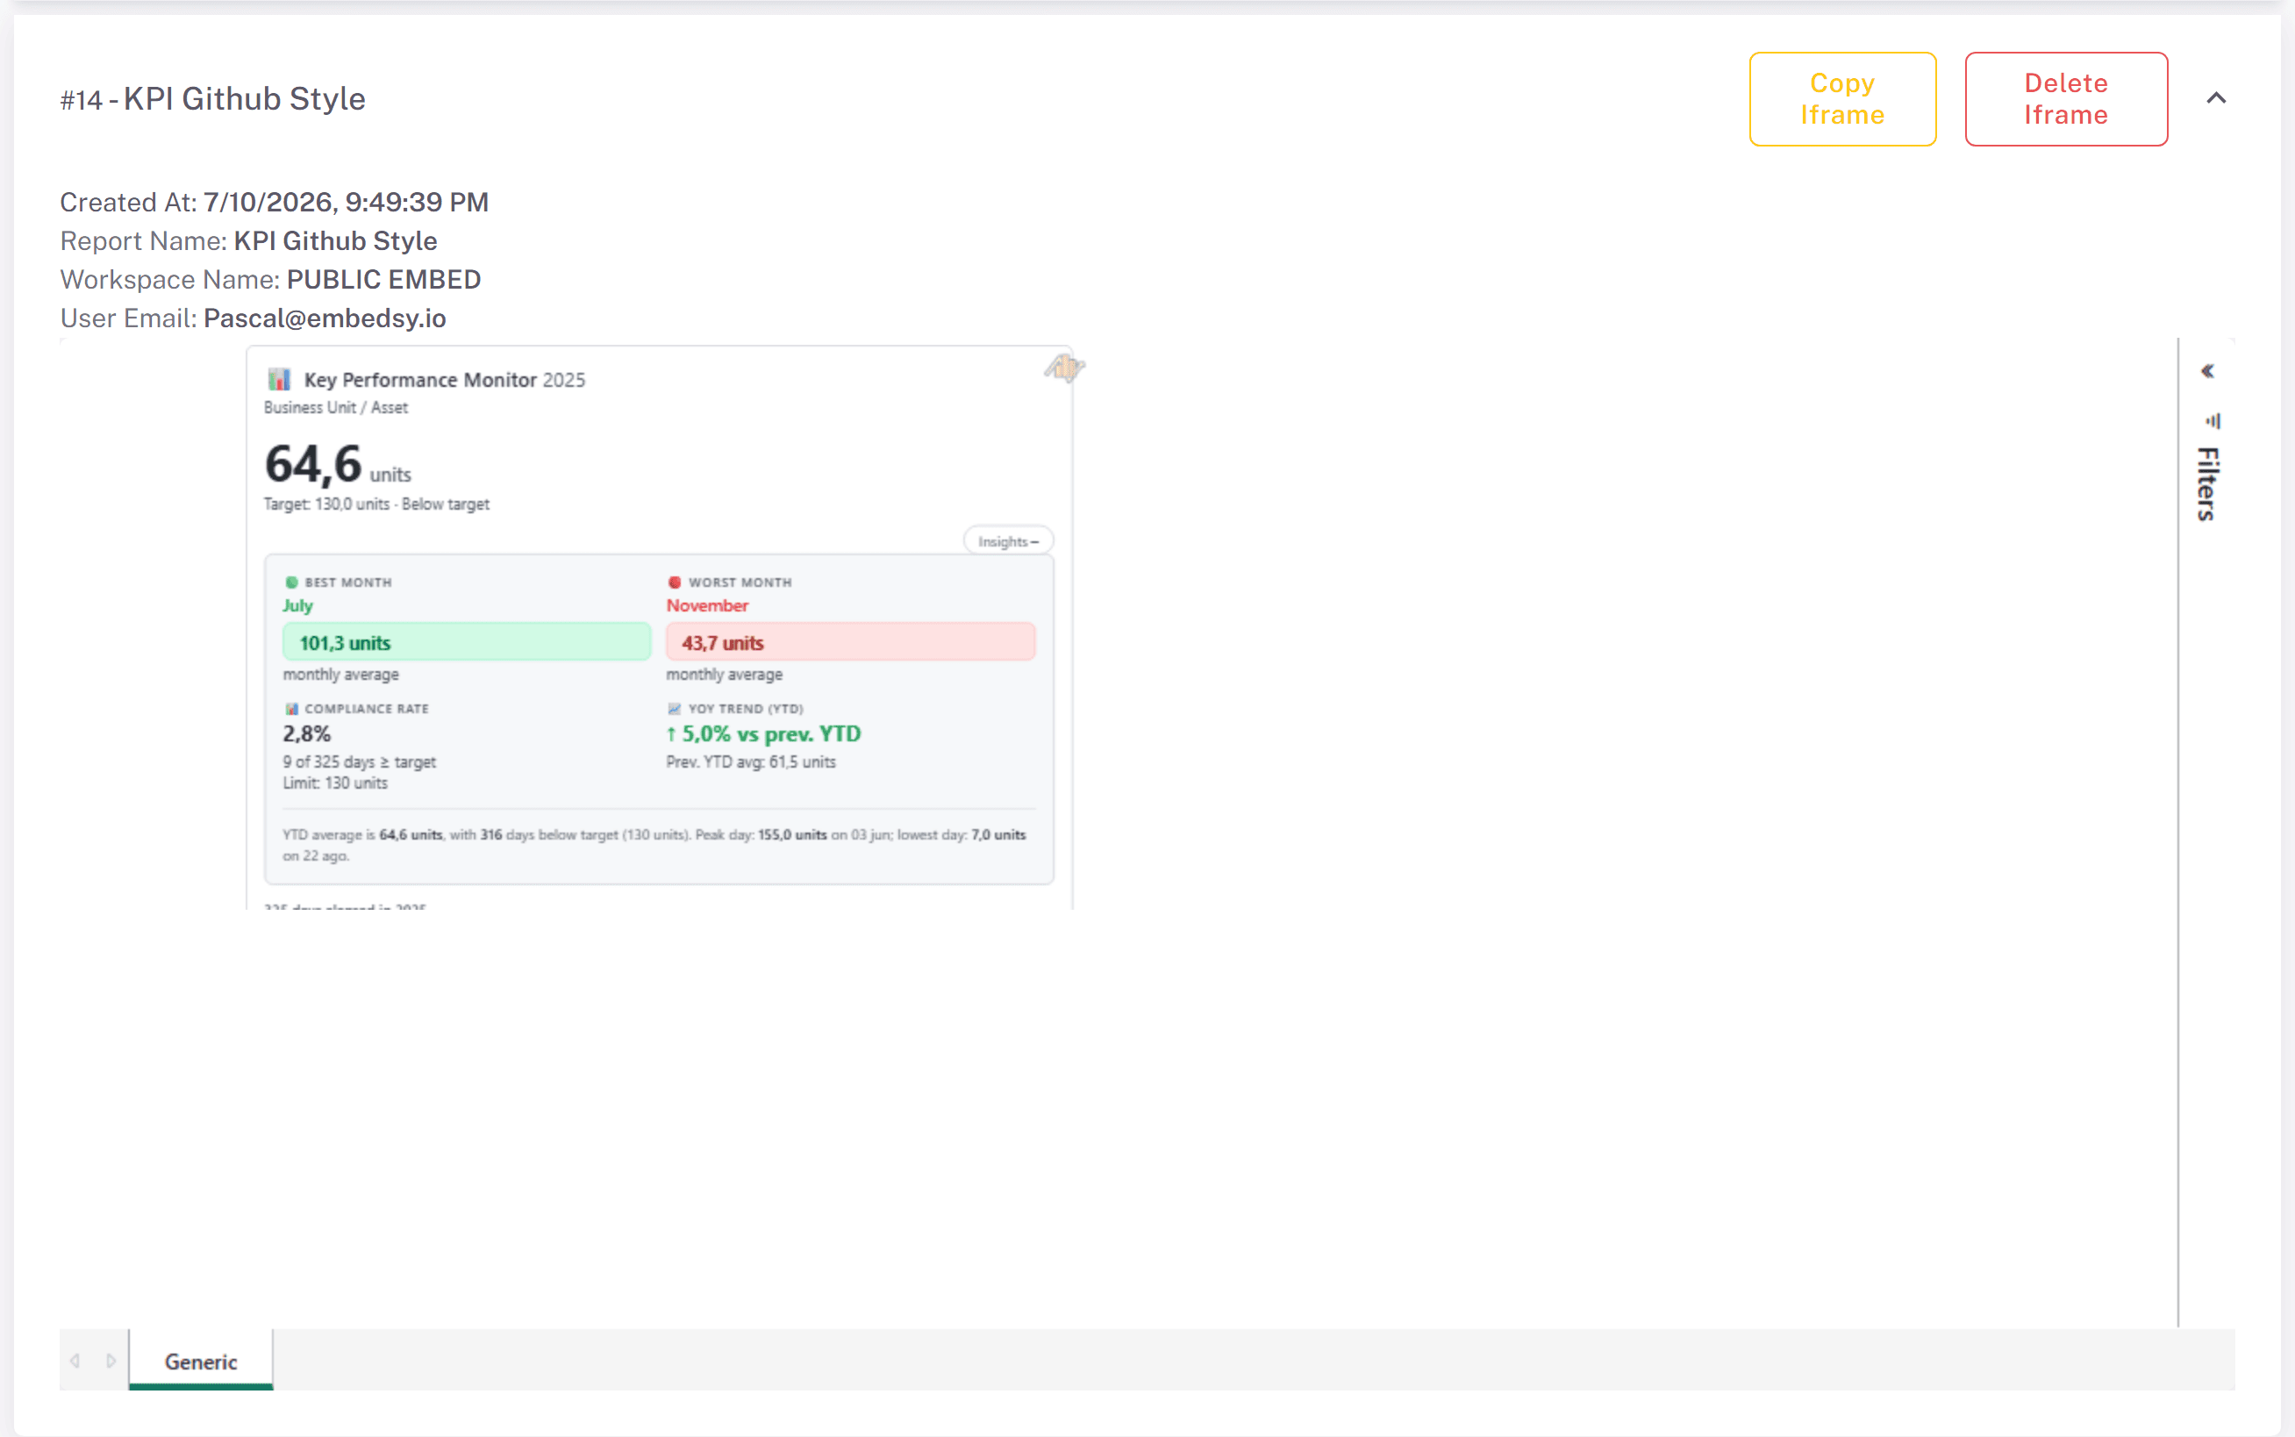Click the YoY Trend chart icon
Image resolution: width=2295 pixels, height=1437 pixels.
(674, 709)
